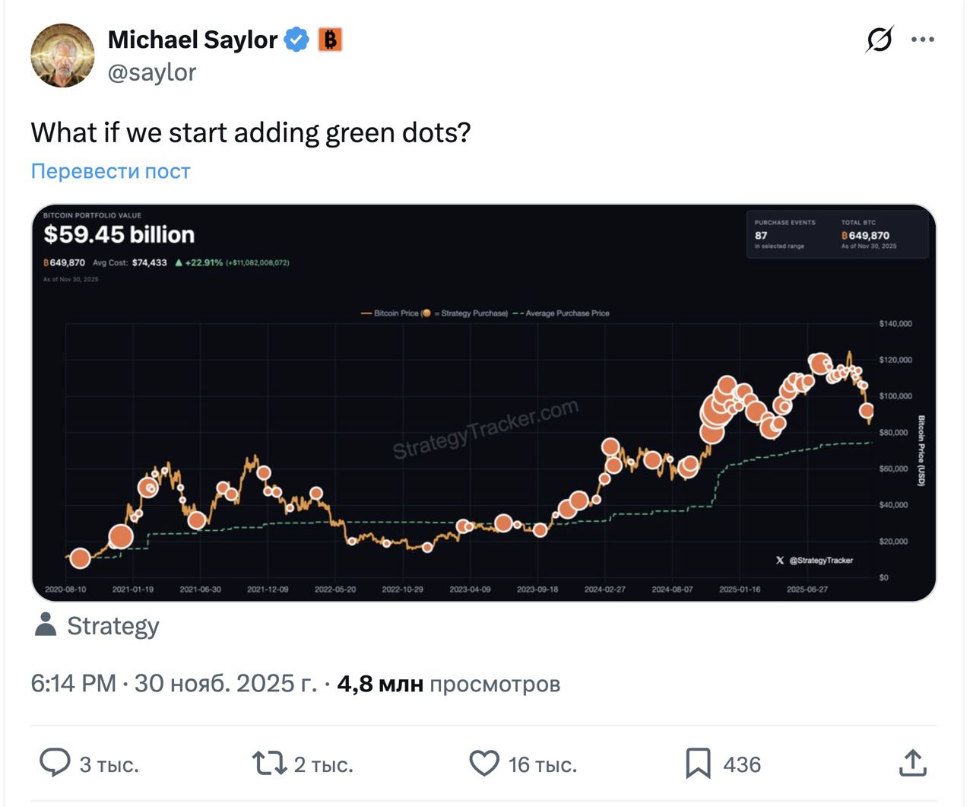
Task: Open Michael Saylor's profile avatar
Action: (62, 56)
